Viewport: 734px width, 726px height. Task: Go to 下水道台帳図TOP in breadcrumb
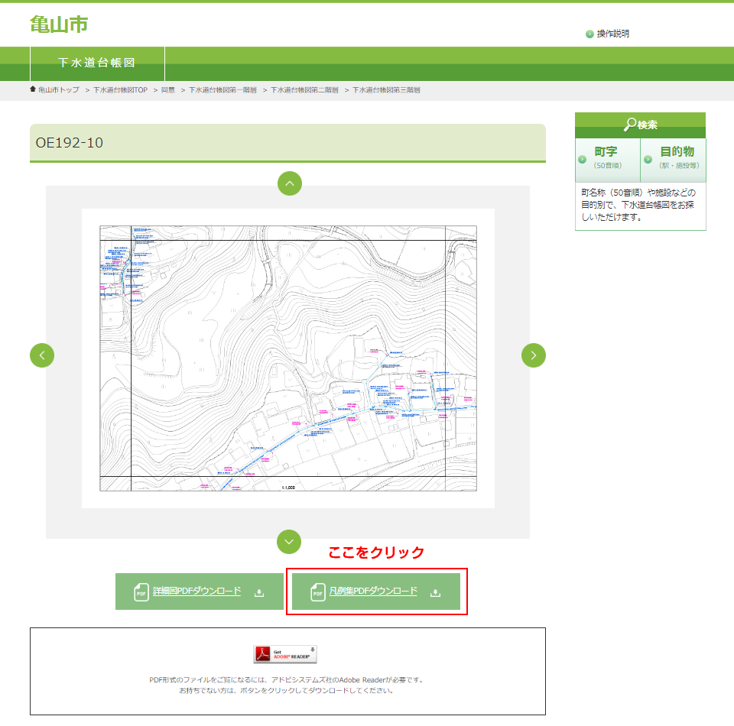120,90
